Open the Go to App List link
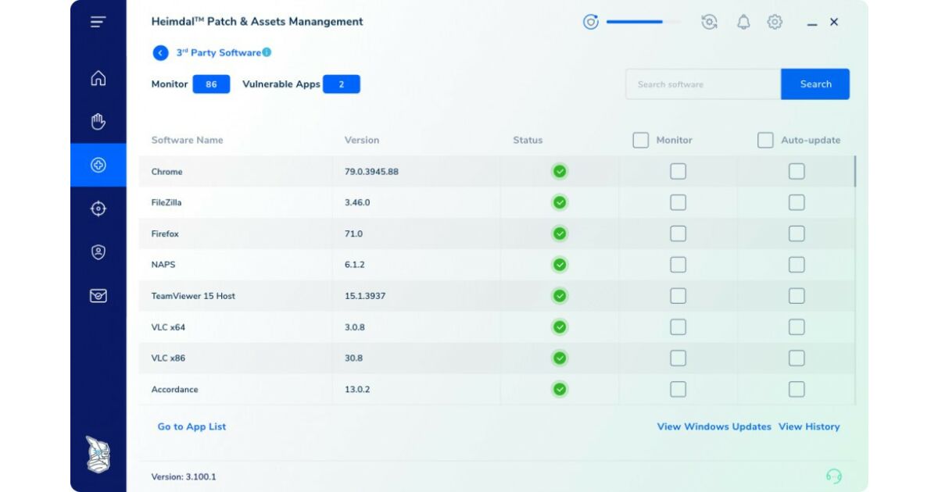The image size is (938, 492). 192,426
